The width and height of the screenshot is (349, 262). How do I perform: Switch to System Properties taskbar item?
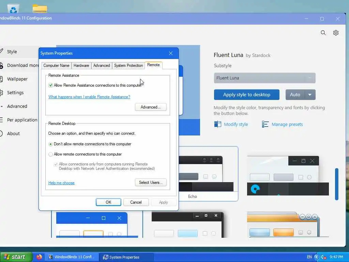(126, 257)
